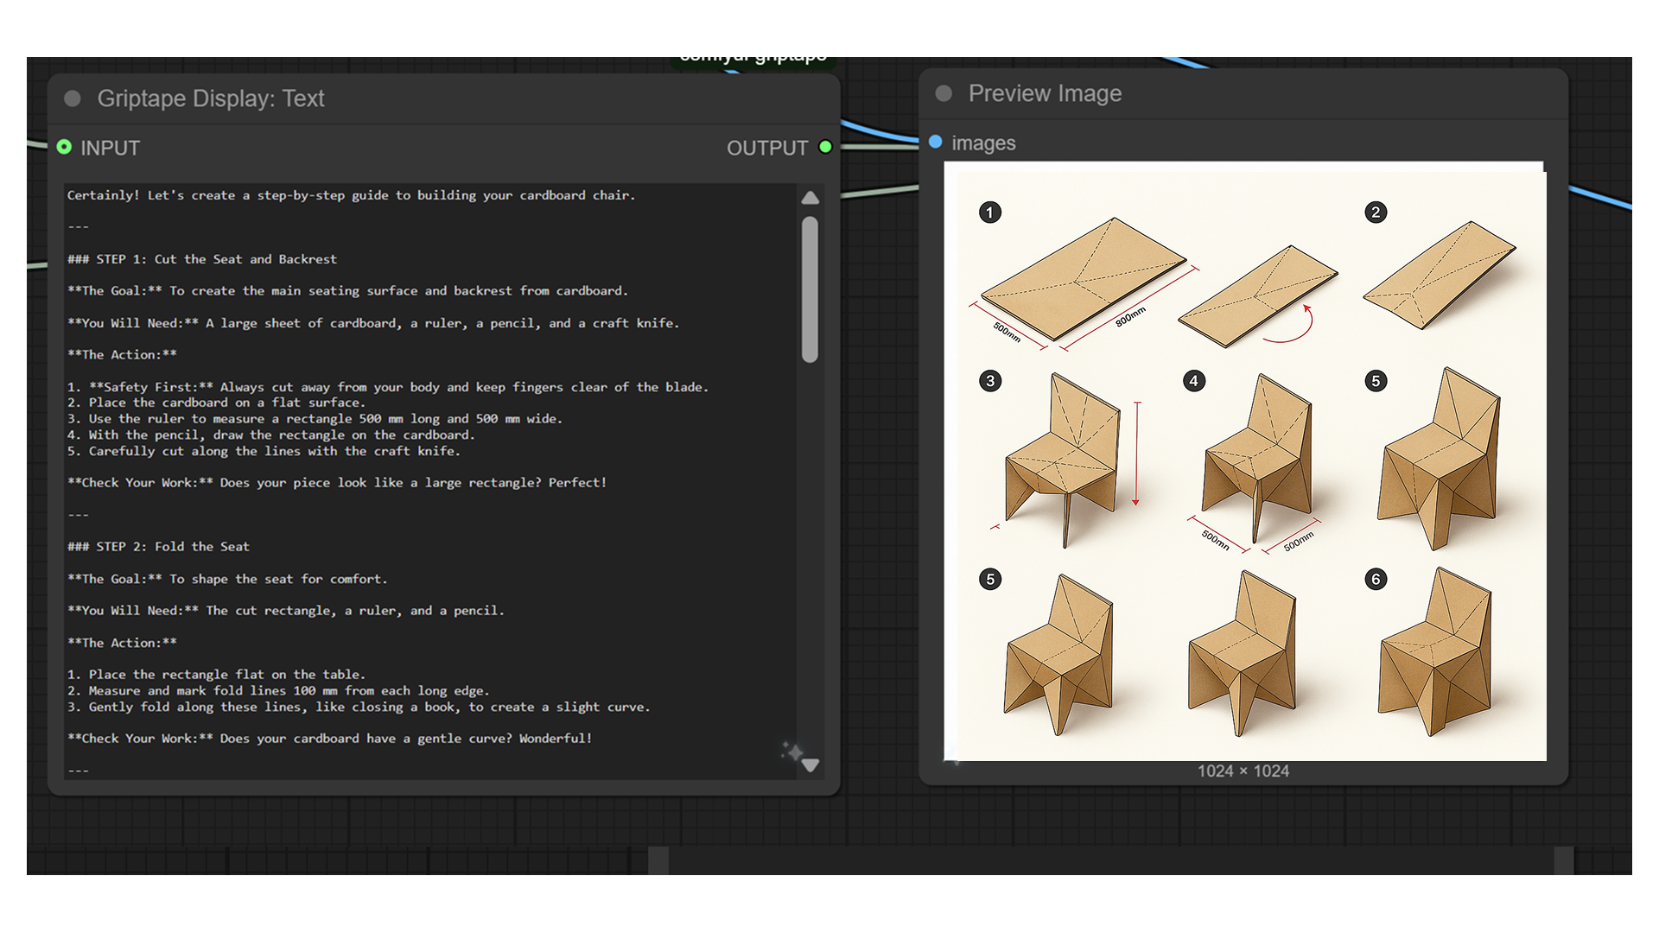Click the Griptape Display: Text title
The width and height of the screenshot is (1659, 933).
click(x=210, y=98)
